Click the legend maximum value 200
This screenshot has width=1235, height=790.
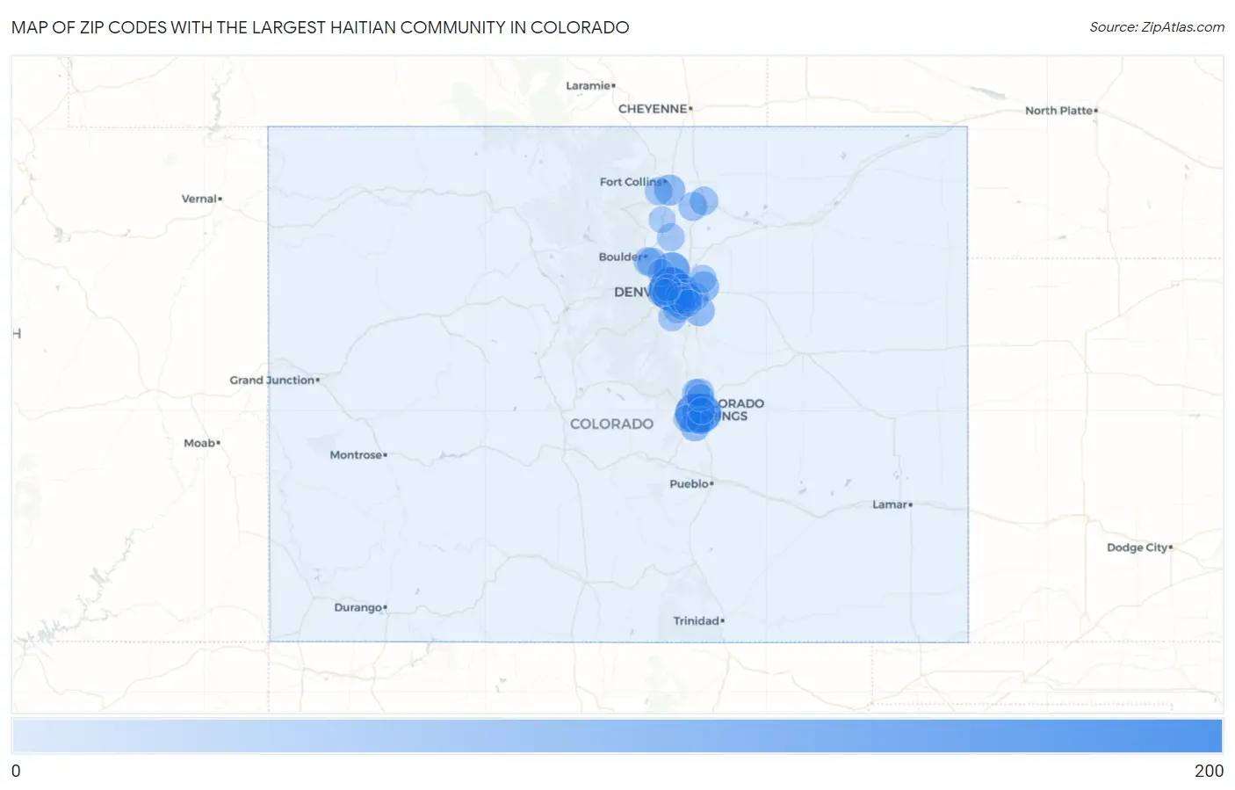click(1209, 771)
